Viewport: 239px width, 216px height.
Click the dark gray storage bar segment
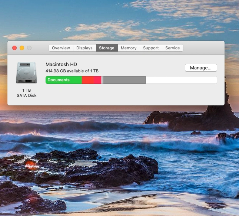tap(125, 80)
